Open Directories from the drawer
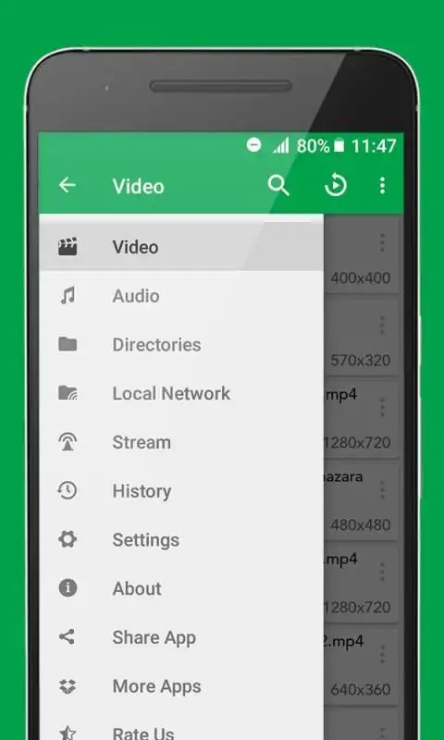This screenshot has width=444, height=740. (181, 344)
